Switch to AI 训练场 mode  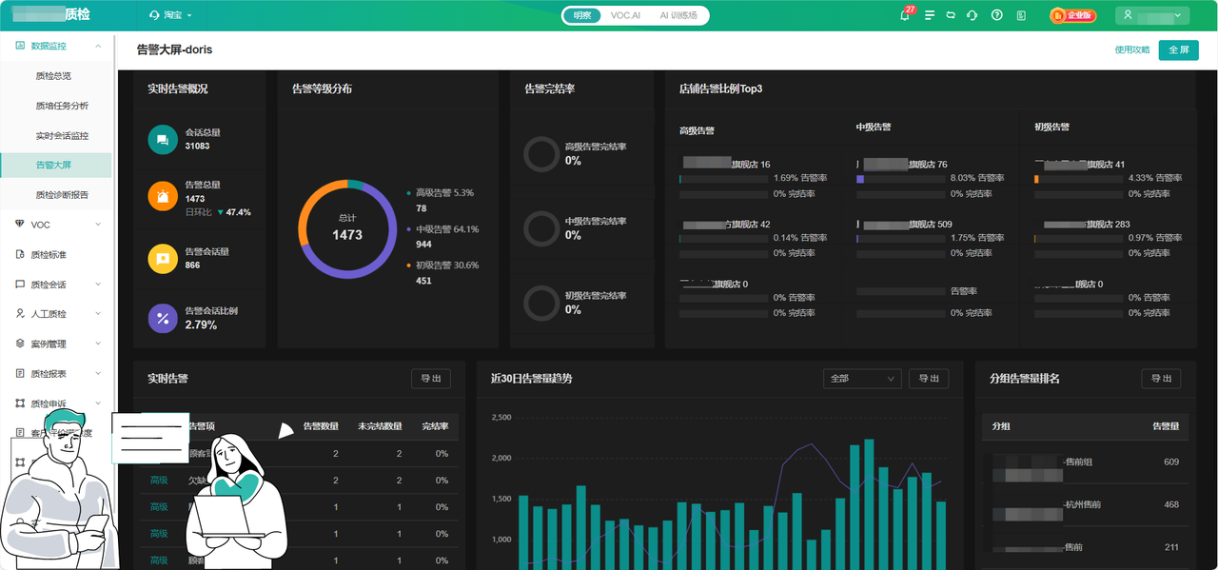click(678, 15)
